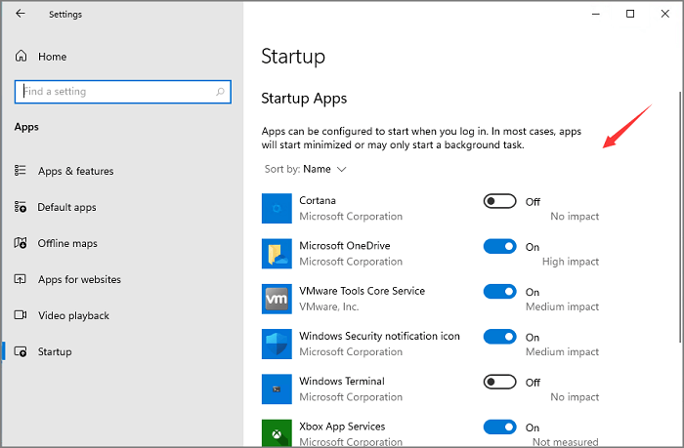Open Offline maps settings
The height and width of the screenshot is (448, 684).
pyautogui.click(x=67, y=243)
